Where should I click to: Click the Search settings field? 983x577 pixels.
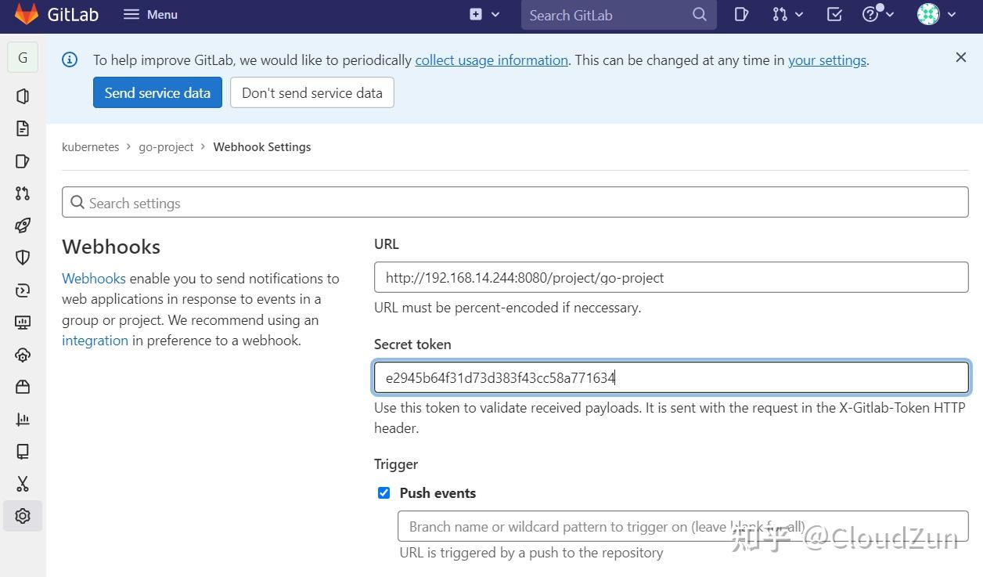coord(515,203)
